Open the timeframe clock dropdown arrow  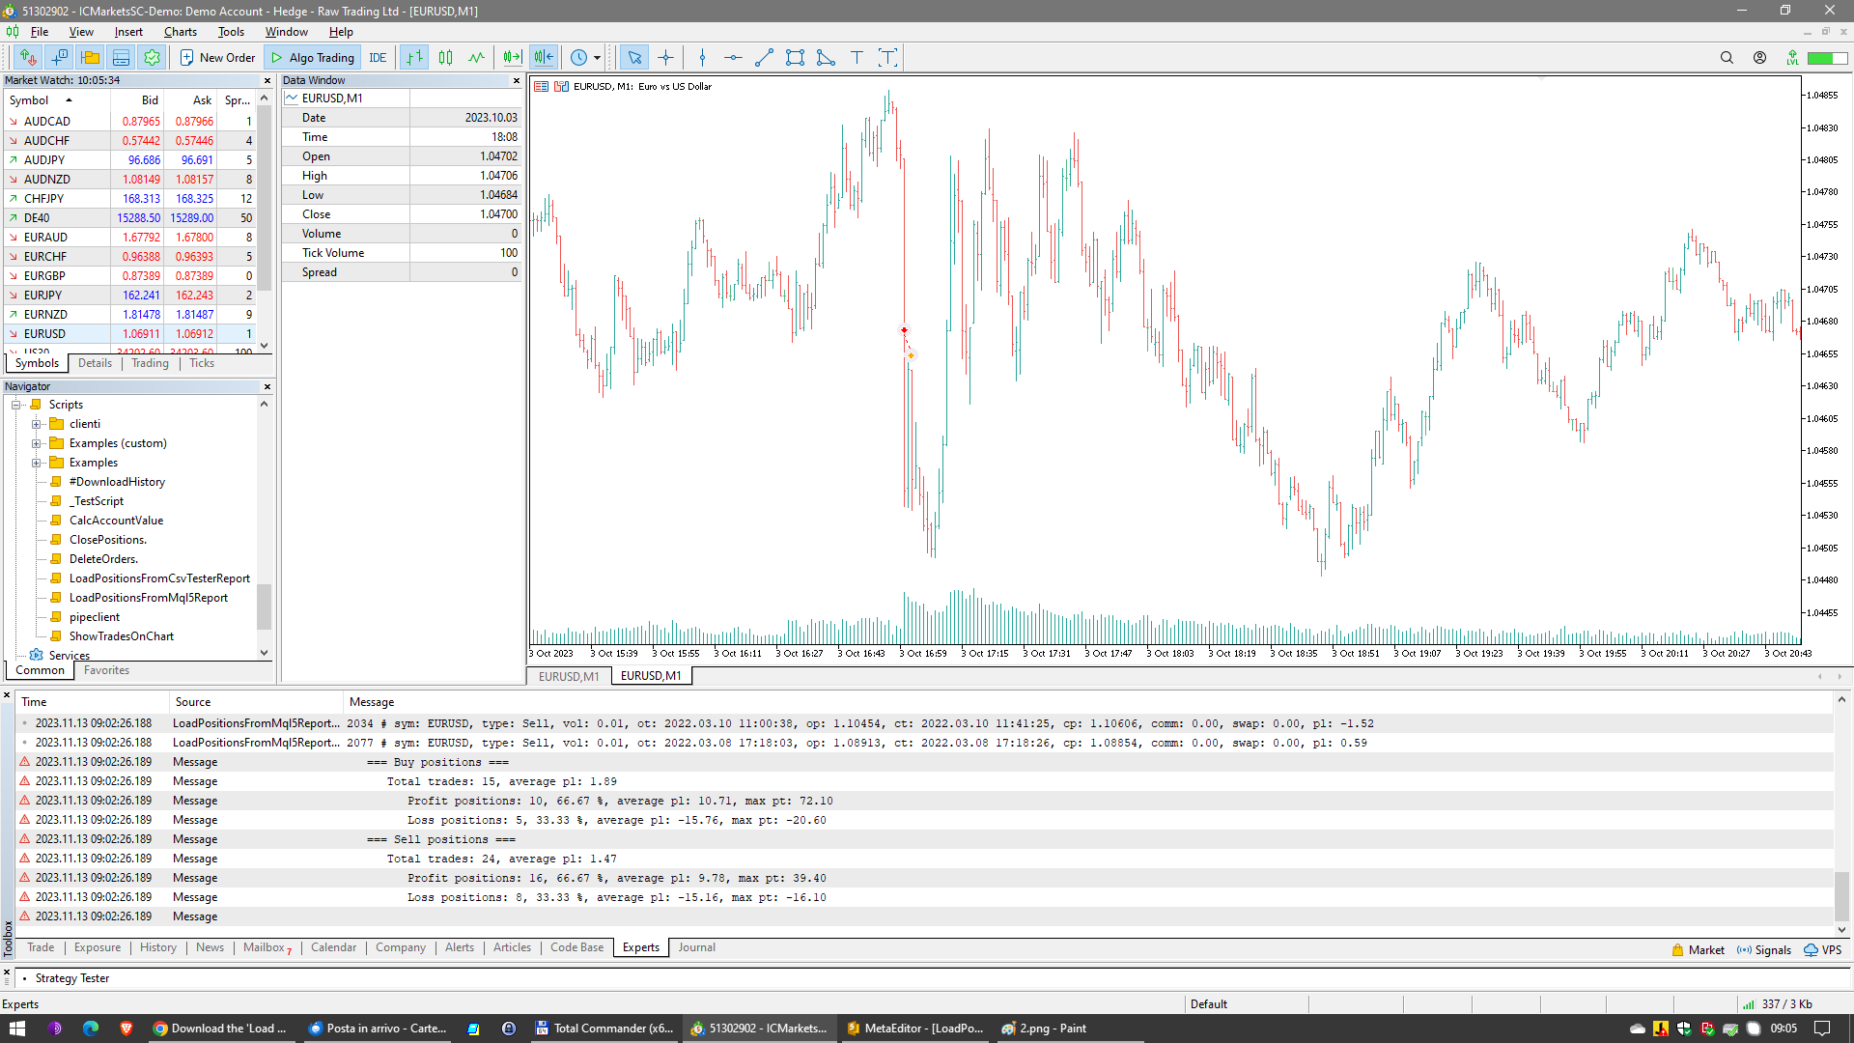click(597, 58)
